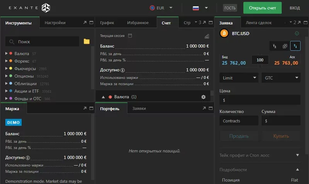Expand the Форекс tree node

[6, 61]
